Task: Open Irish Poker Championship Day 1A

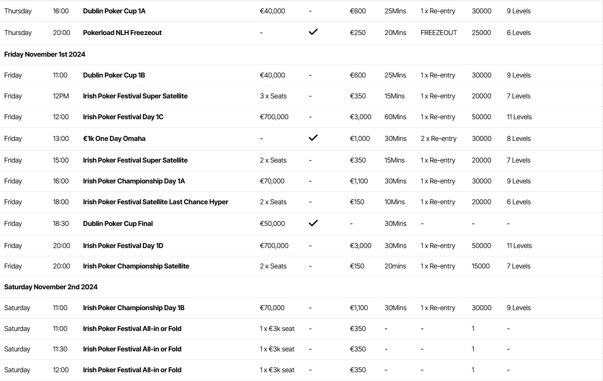Action: [134, 181]
